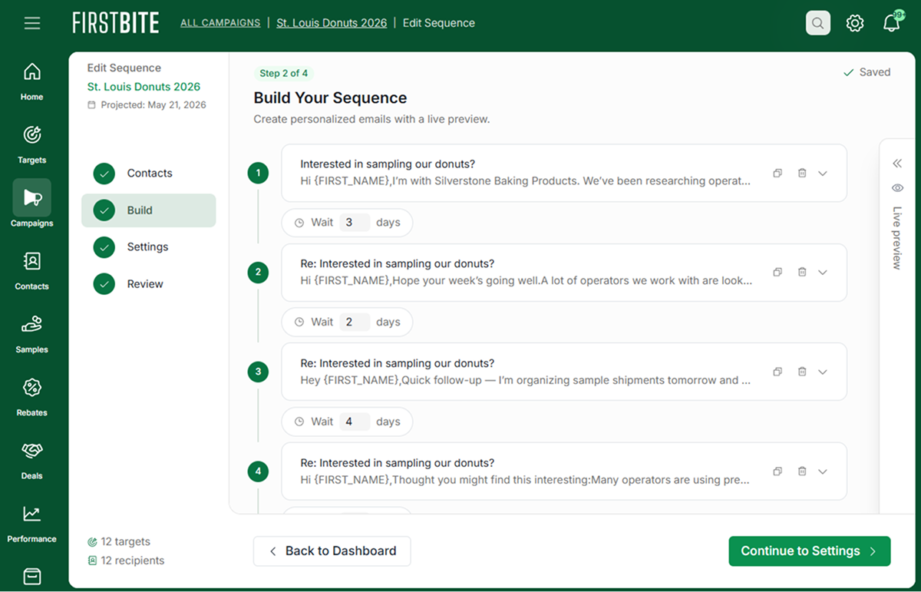The width and height of the screenshot is (921, 592).
Task: Open email 3 'Quick follow-up' message
Action: click(x=564, y=372)
